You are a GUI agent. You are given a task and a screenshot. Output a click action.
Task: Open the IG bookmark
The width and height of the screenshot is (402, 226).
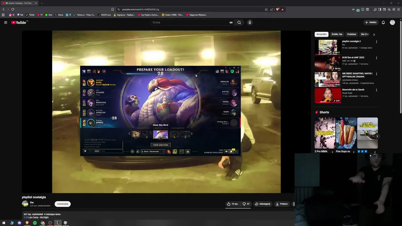pos(12,15)
